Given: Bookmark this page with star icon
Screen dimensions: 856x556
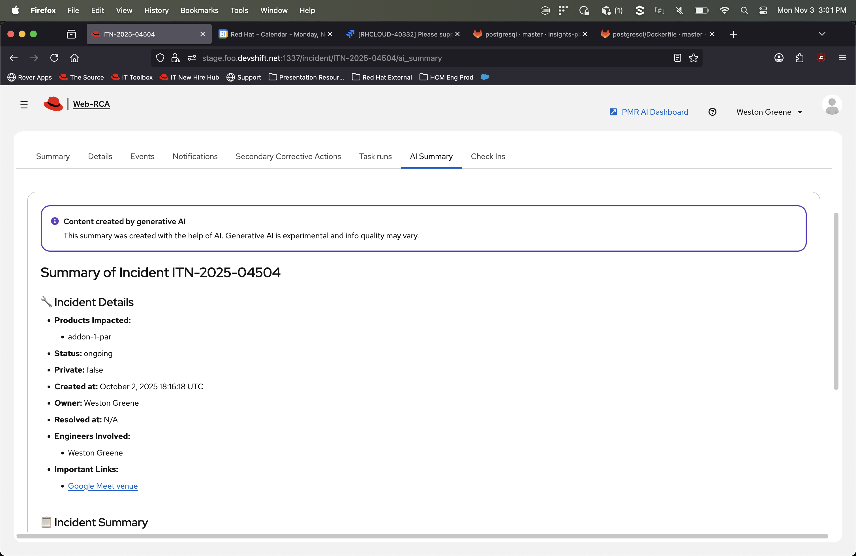Looking at the screenshot, I should coord(694,58).
